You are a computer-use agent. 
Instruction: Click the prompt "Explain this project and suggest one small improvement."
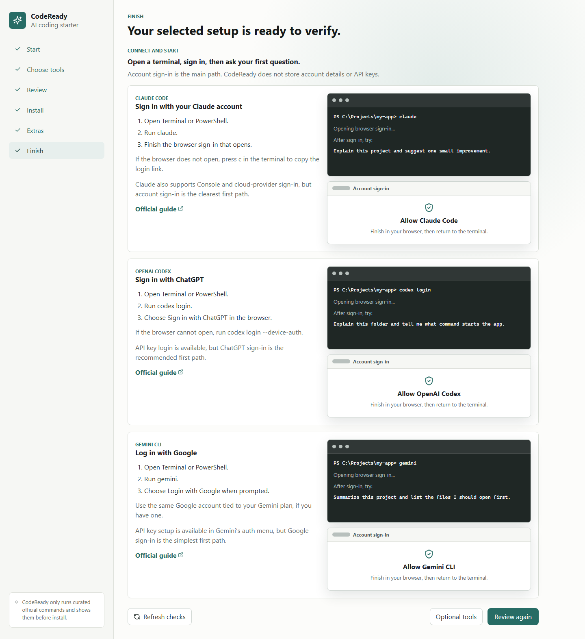[x=412, y=151]
